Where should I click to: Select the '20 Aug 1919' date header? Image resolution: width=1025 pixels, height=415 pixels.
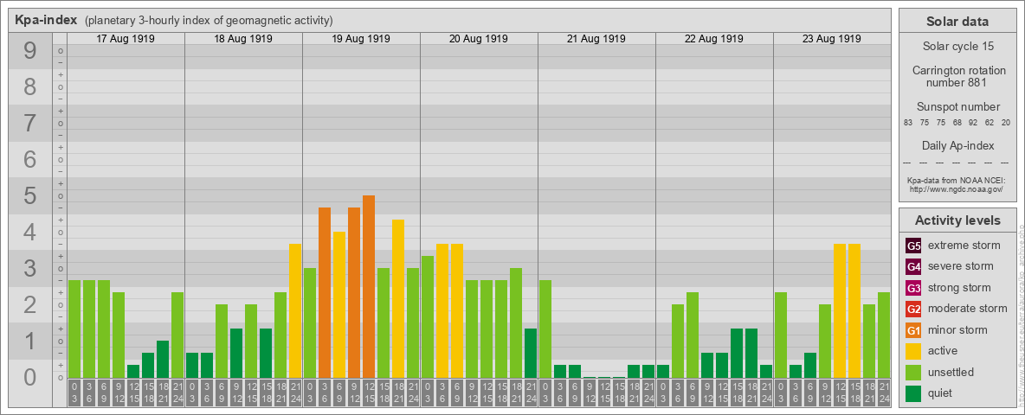click(x=479, y=39)
